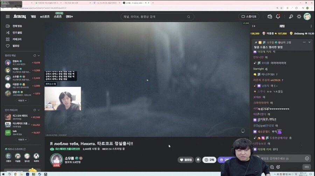
Task: Click the 아몽롱 107,000 donor ranking
Action: point(274,34)
